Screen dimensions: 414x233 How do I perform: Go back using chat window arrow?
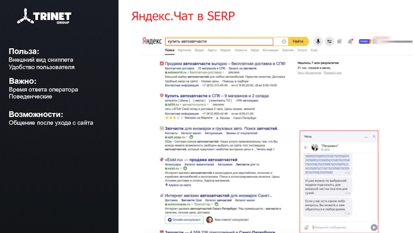point(306,148)
